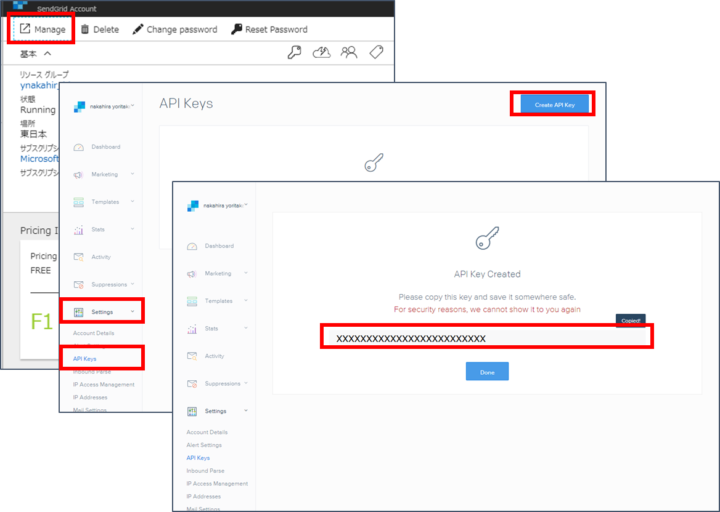Expand Marketing chevron in front window

[246, 273]
